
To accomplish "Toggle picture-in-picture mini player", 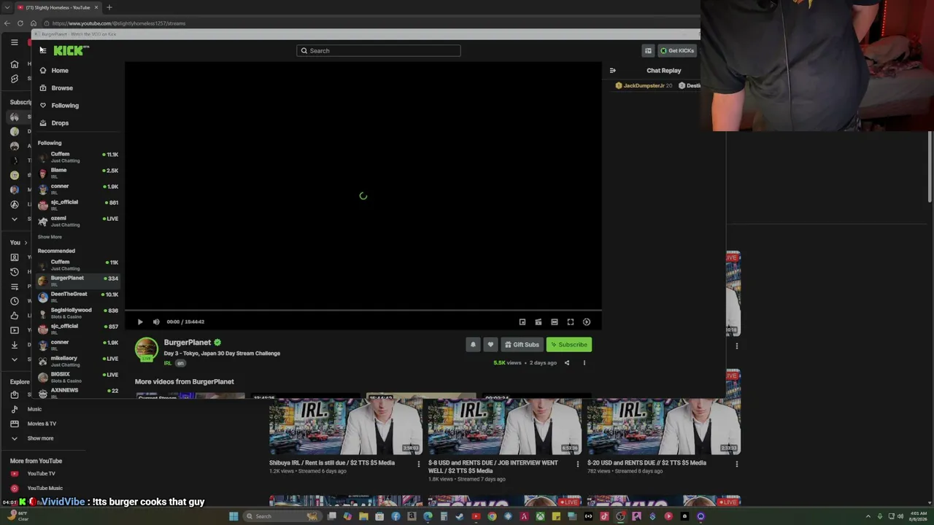I will coord(522,322).
